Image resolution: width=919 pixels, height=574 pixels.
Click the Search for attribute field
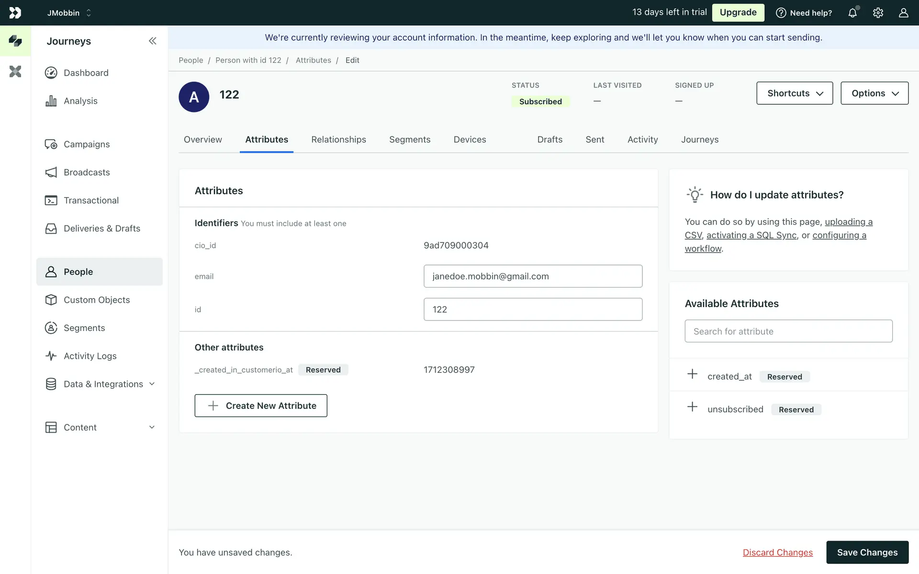coord(788,331)
